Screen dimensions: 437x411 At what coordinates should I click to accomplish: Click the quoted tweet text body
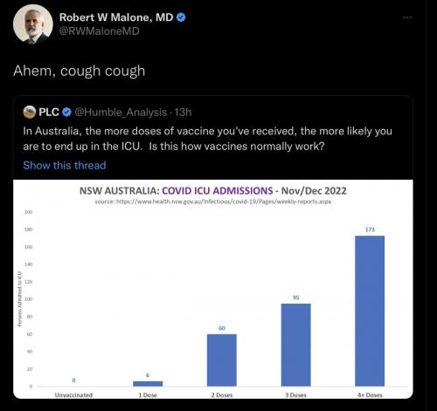[207, 139]
